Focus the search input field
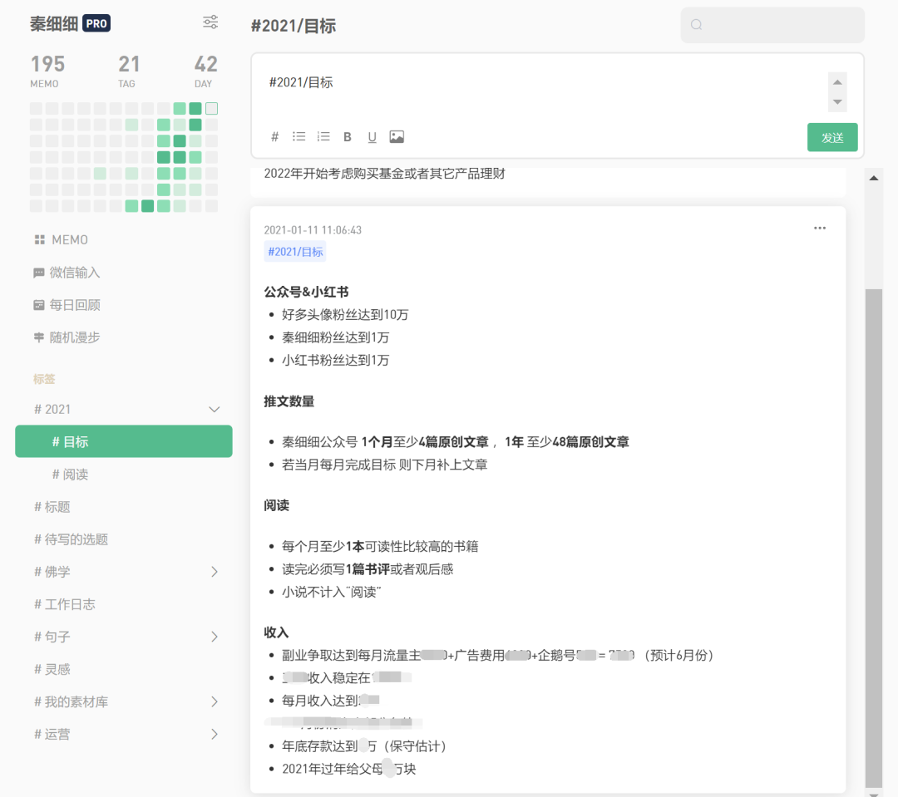Viewport: 898px width, 797px height. [772, 25]
